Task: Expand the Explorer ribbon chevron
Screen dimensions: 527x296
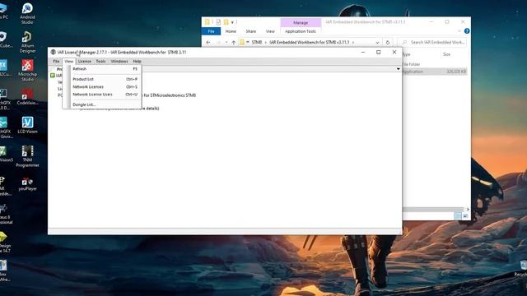Action: click(459, 31)
